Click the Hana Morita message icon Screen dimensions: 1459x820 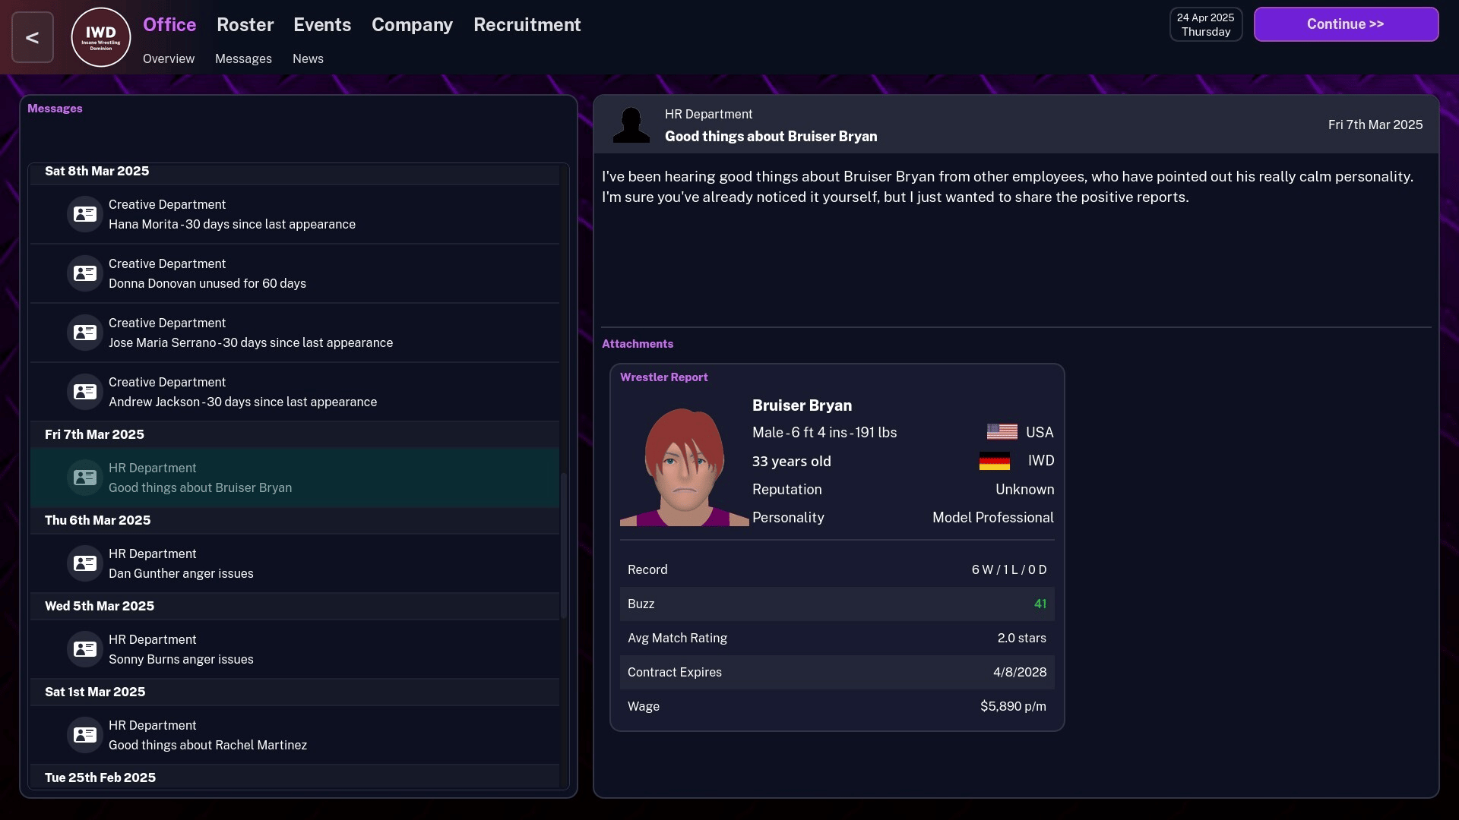click(x=84, y=214)
